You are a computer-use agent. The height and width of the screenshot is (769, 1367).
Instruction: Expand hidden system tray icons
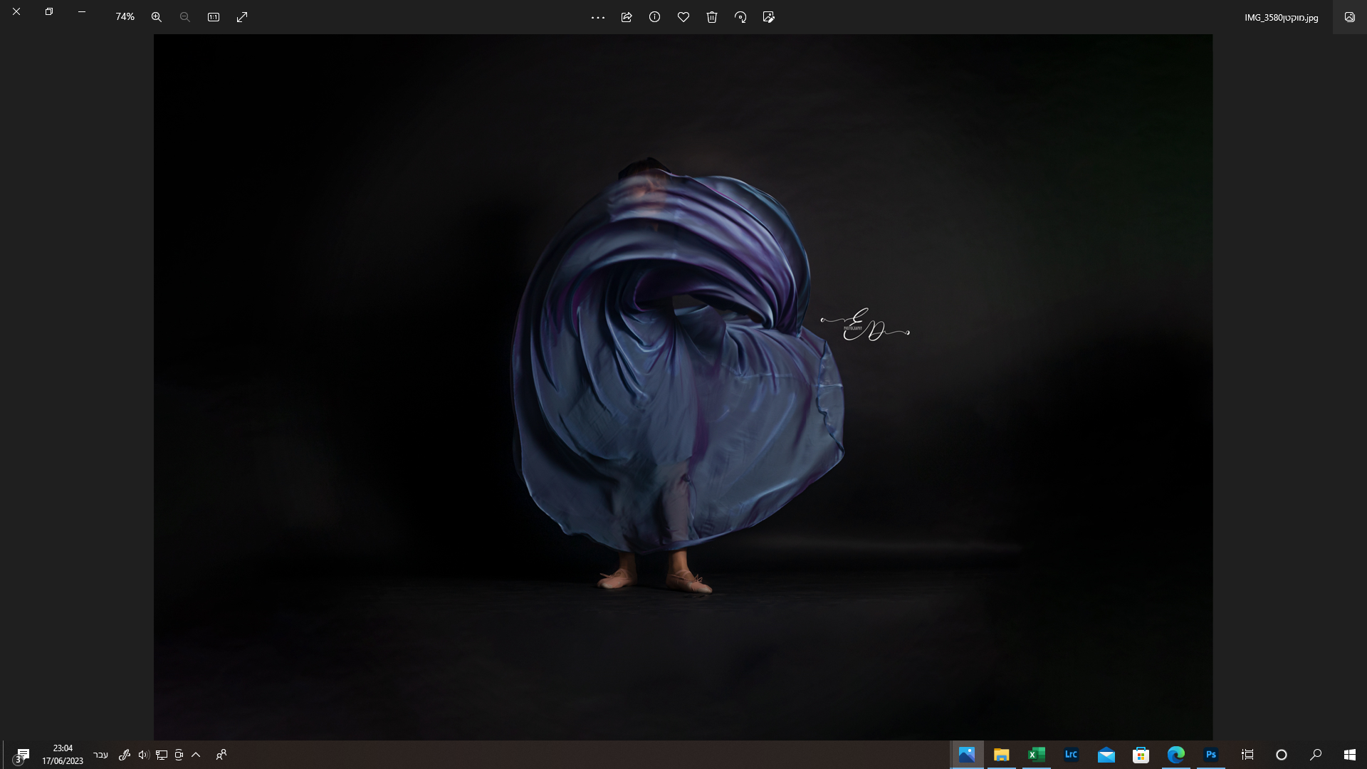pos(197,755)
